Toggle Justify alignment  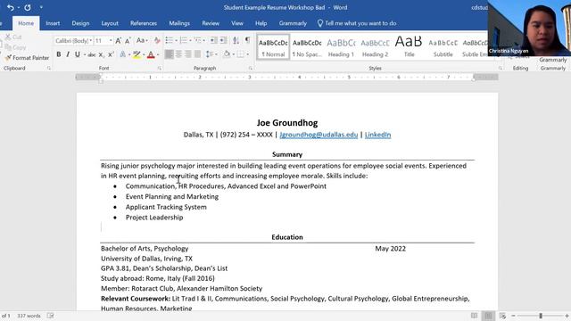tap(197, 54)
